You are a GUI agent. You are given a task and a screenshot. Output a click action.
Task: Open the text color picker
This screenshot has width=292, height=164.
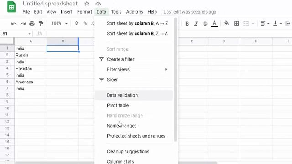click(x=214, y=24)
